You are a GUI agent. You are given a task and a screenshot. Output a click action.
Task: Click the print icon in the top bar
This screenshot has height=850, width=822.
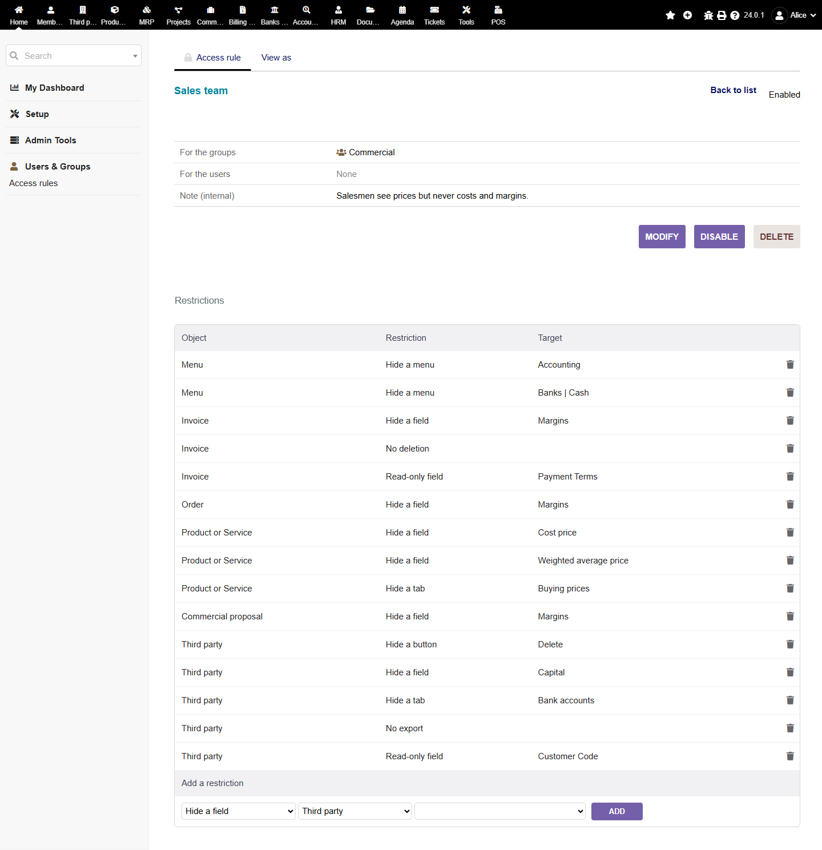tap(722, 15)
